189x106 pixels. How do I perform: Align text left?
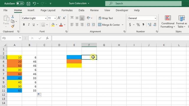72,25
